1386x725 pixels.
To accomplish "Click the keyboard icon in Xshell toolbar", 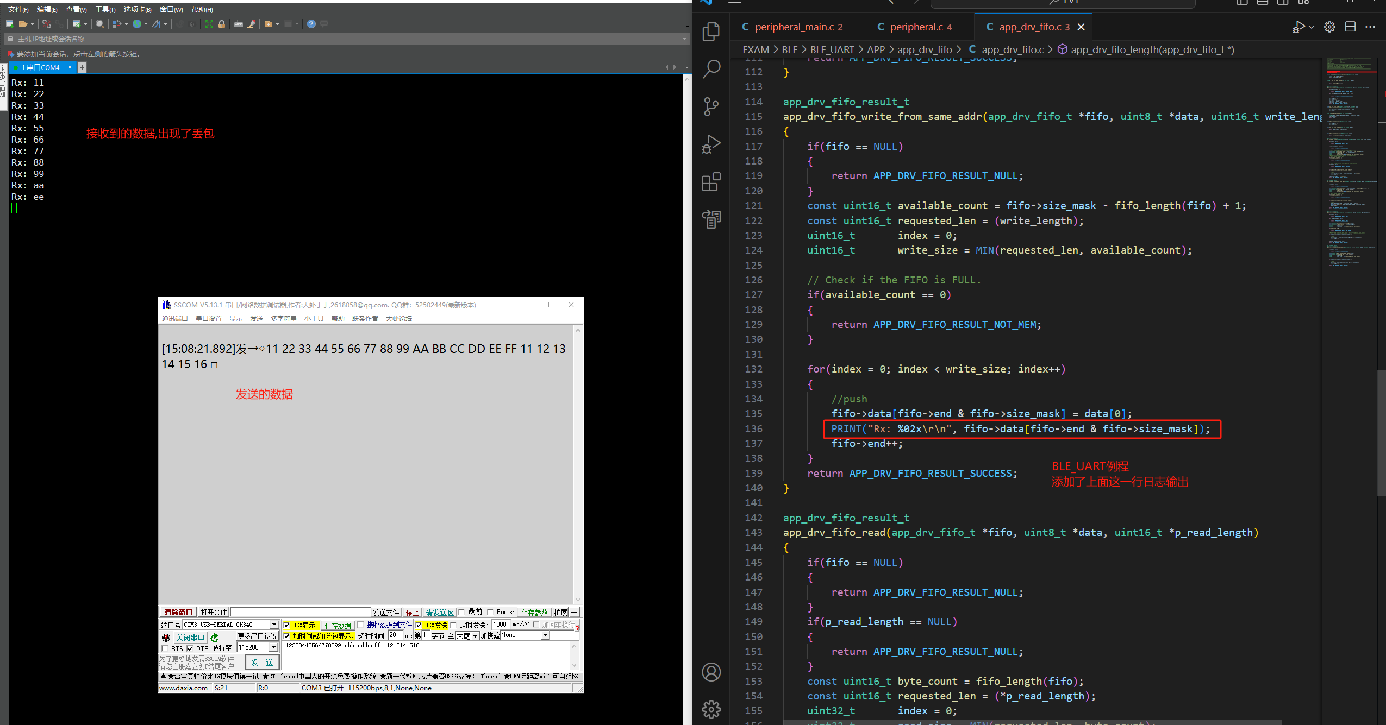I will (x=239, y=24).
